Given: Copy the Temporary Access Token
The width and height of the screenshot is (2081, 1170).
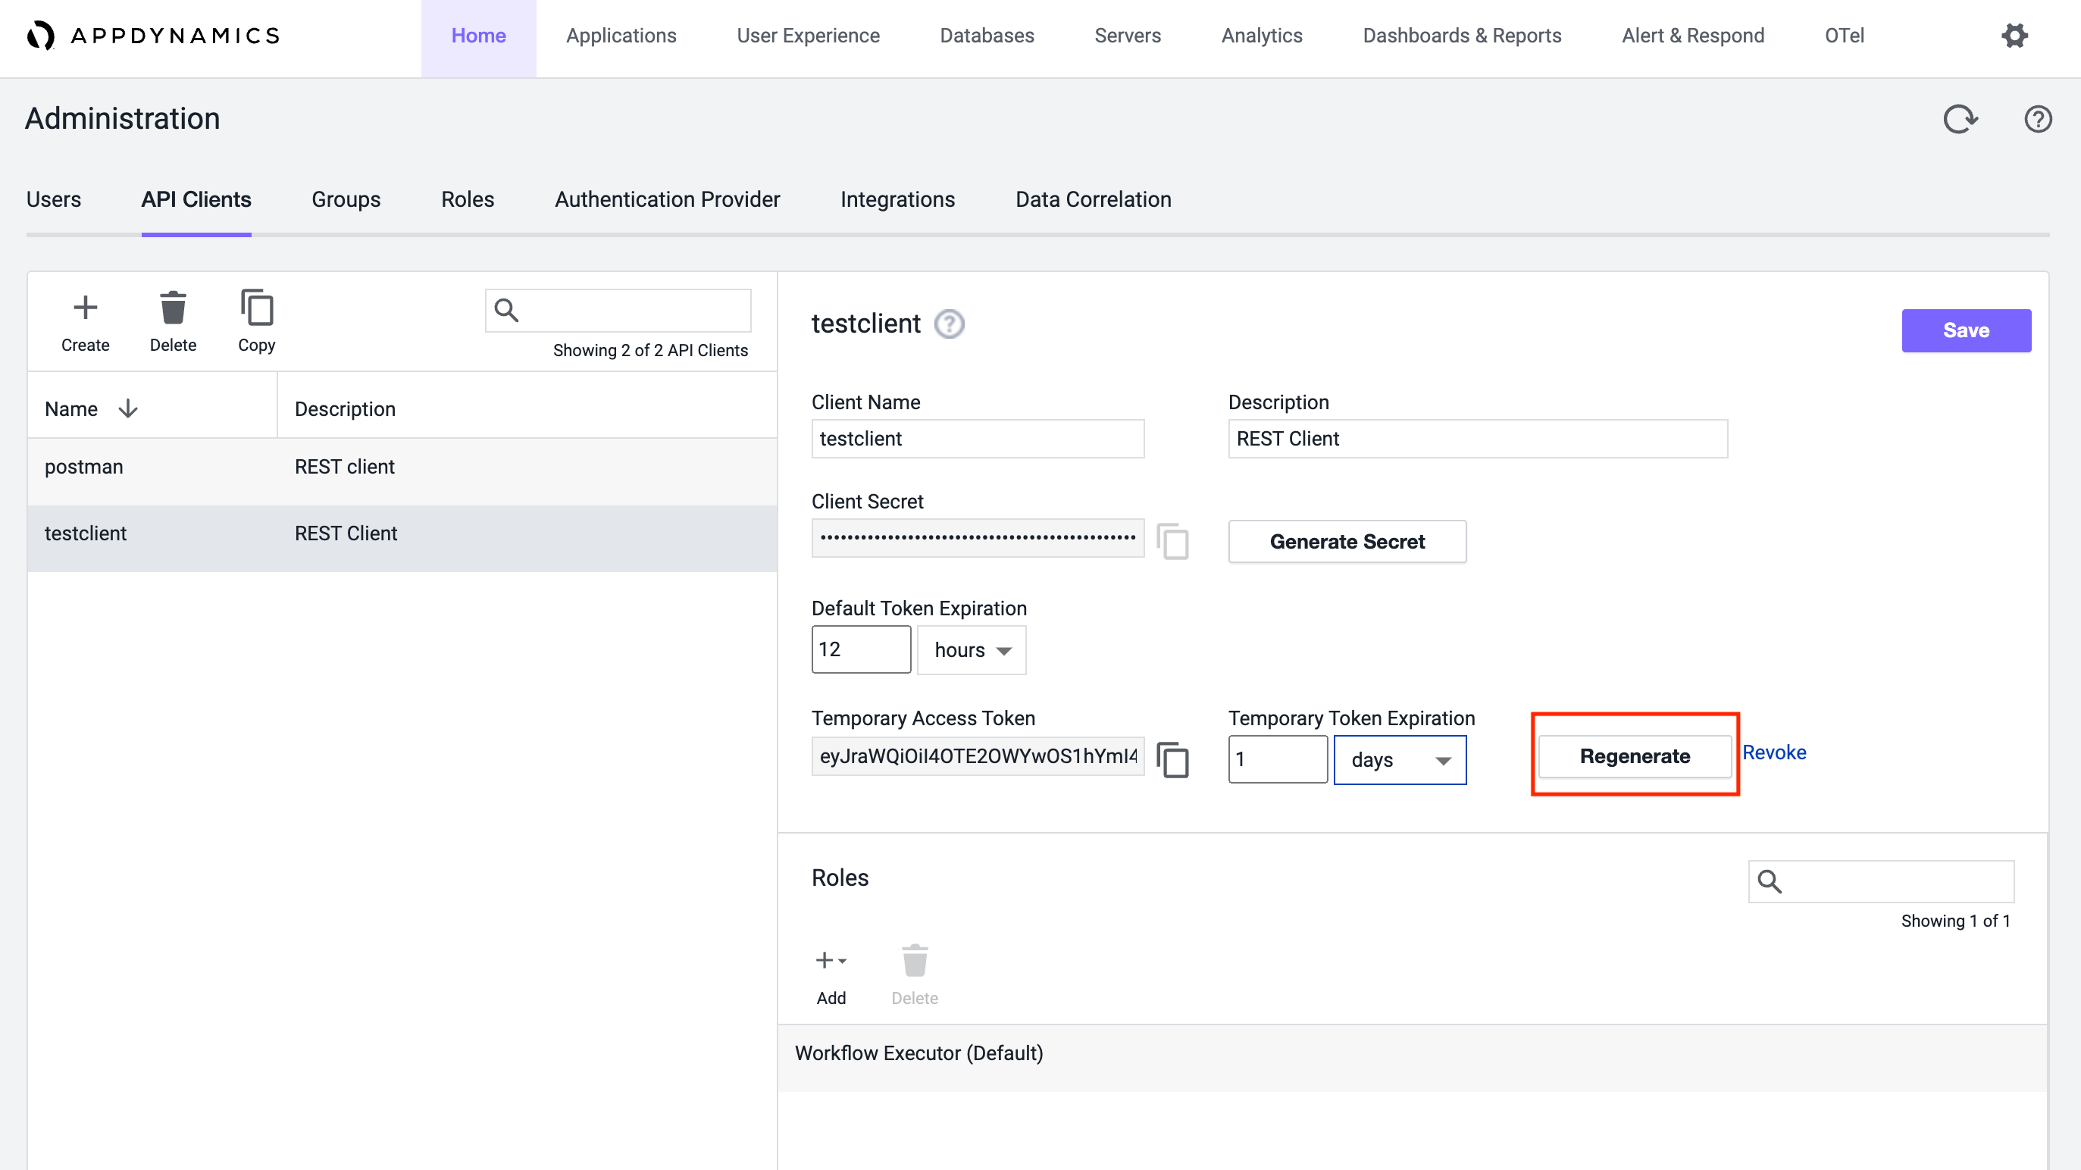Looking at the screenshot, I should pos(1172,759).
